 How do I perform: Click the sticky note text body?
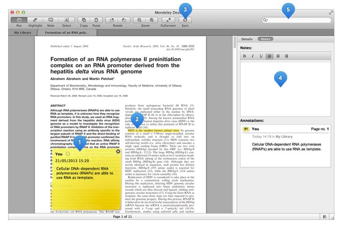(85, 173)
